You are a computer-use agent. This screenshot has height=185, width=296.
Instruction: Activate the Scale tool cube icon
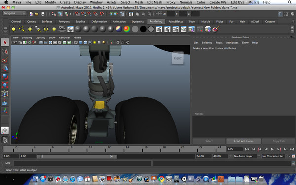click(x=5, y=85)
